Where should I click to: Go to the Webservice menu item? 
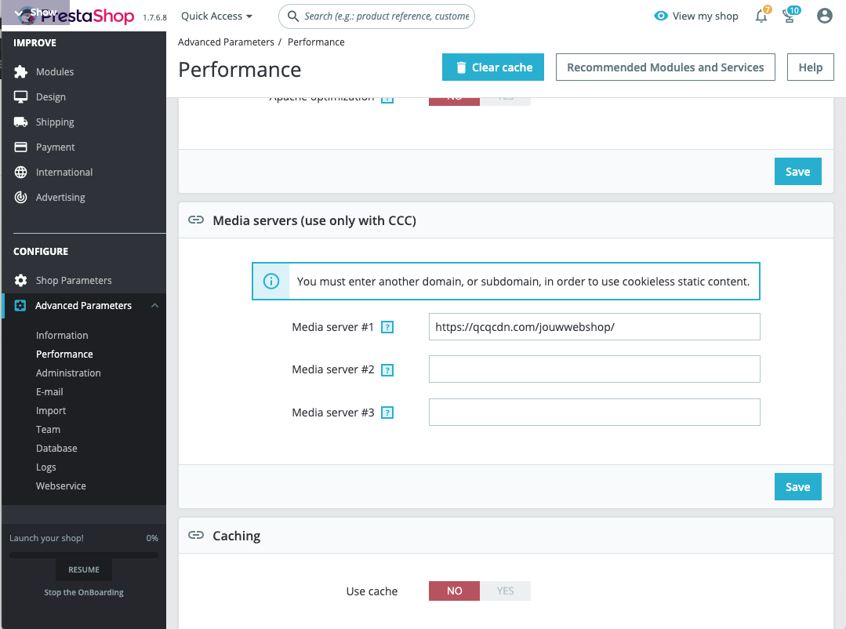pyautogui.click(x=61, y=485)
